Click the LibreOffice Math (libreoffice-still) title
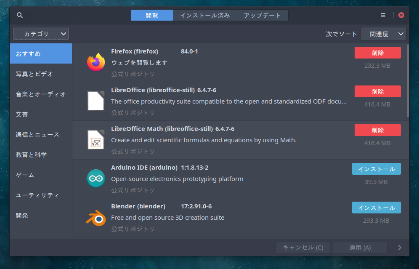Viewport: 419px width, 269px height. 162,129
